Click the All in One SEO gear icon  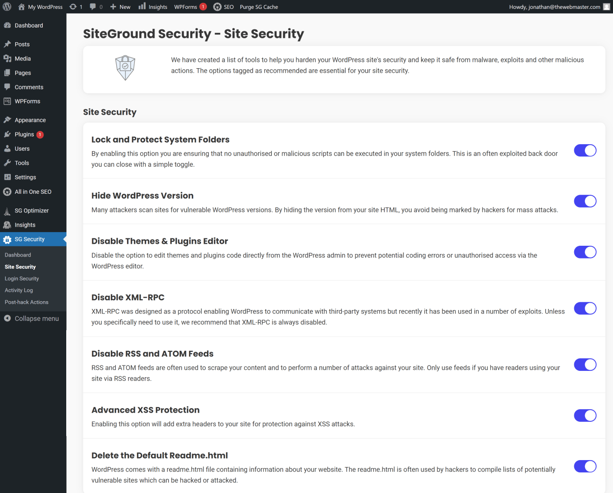pos(7,192)
